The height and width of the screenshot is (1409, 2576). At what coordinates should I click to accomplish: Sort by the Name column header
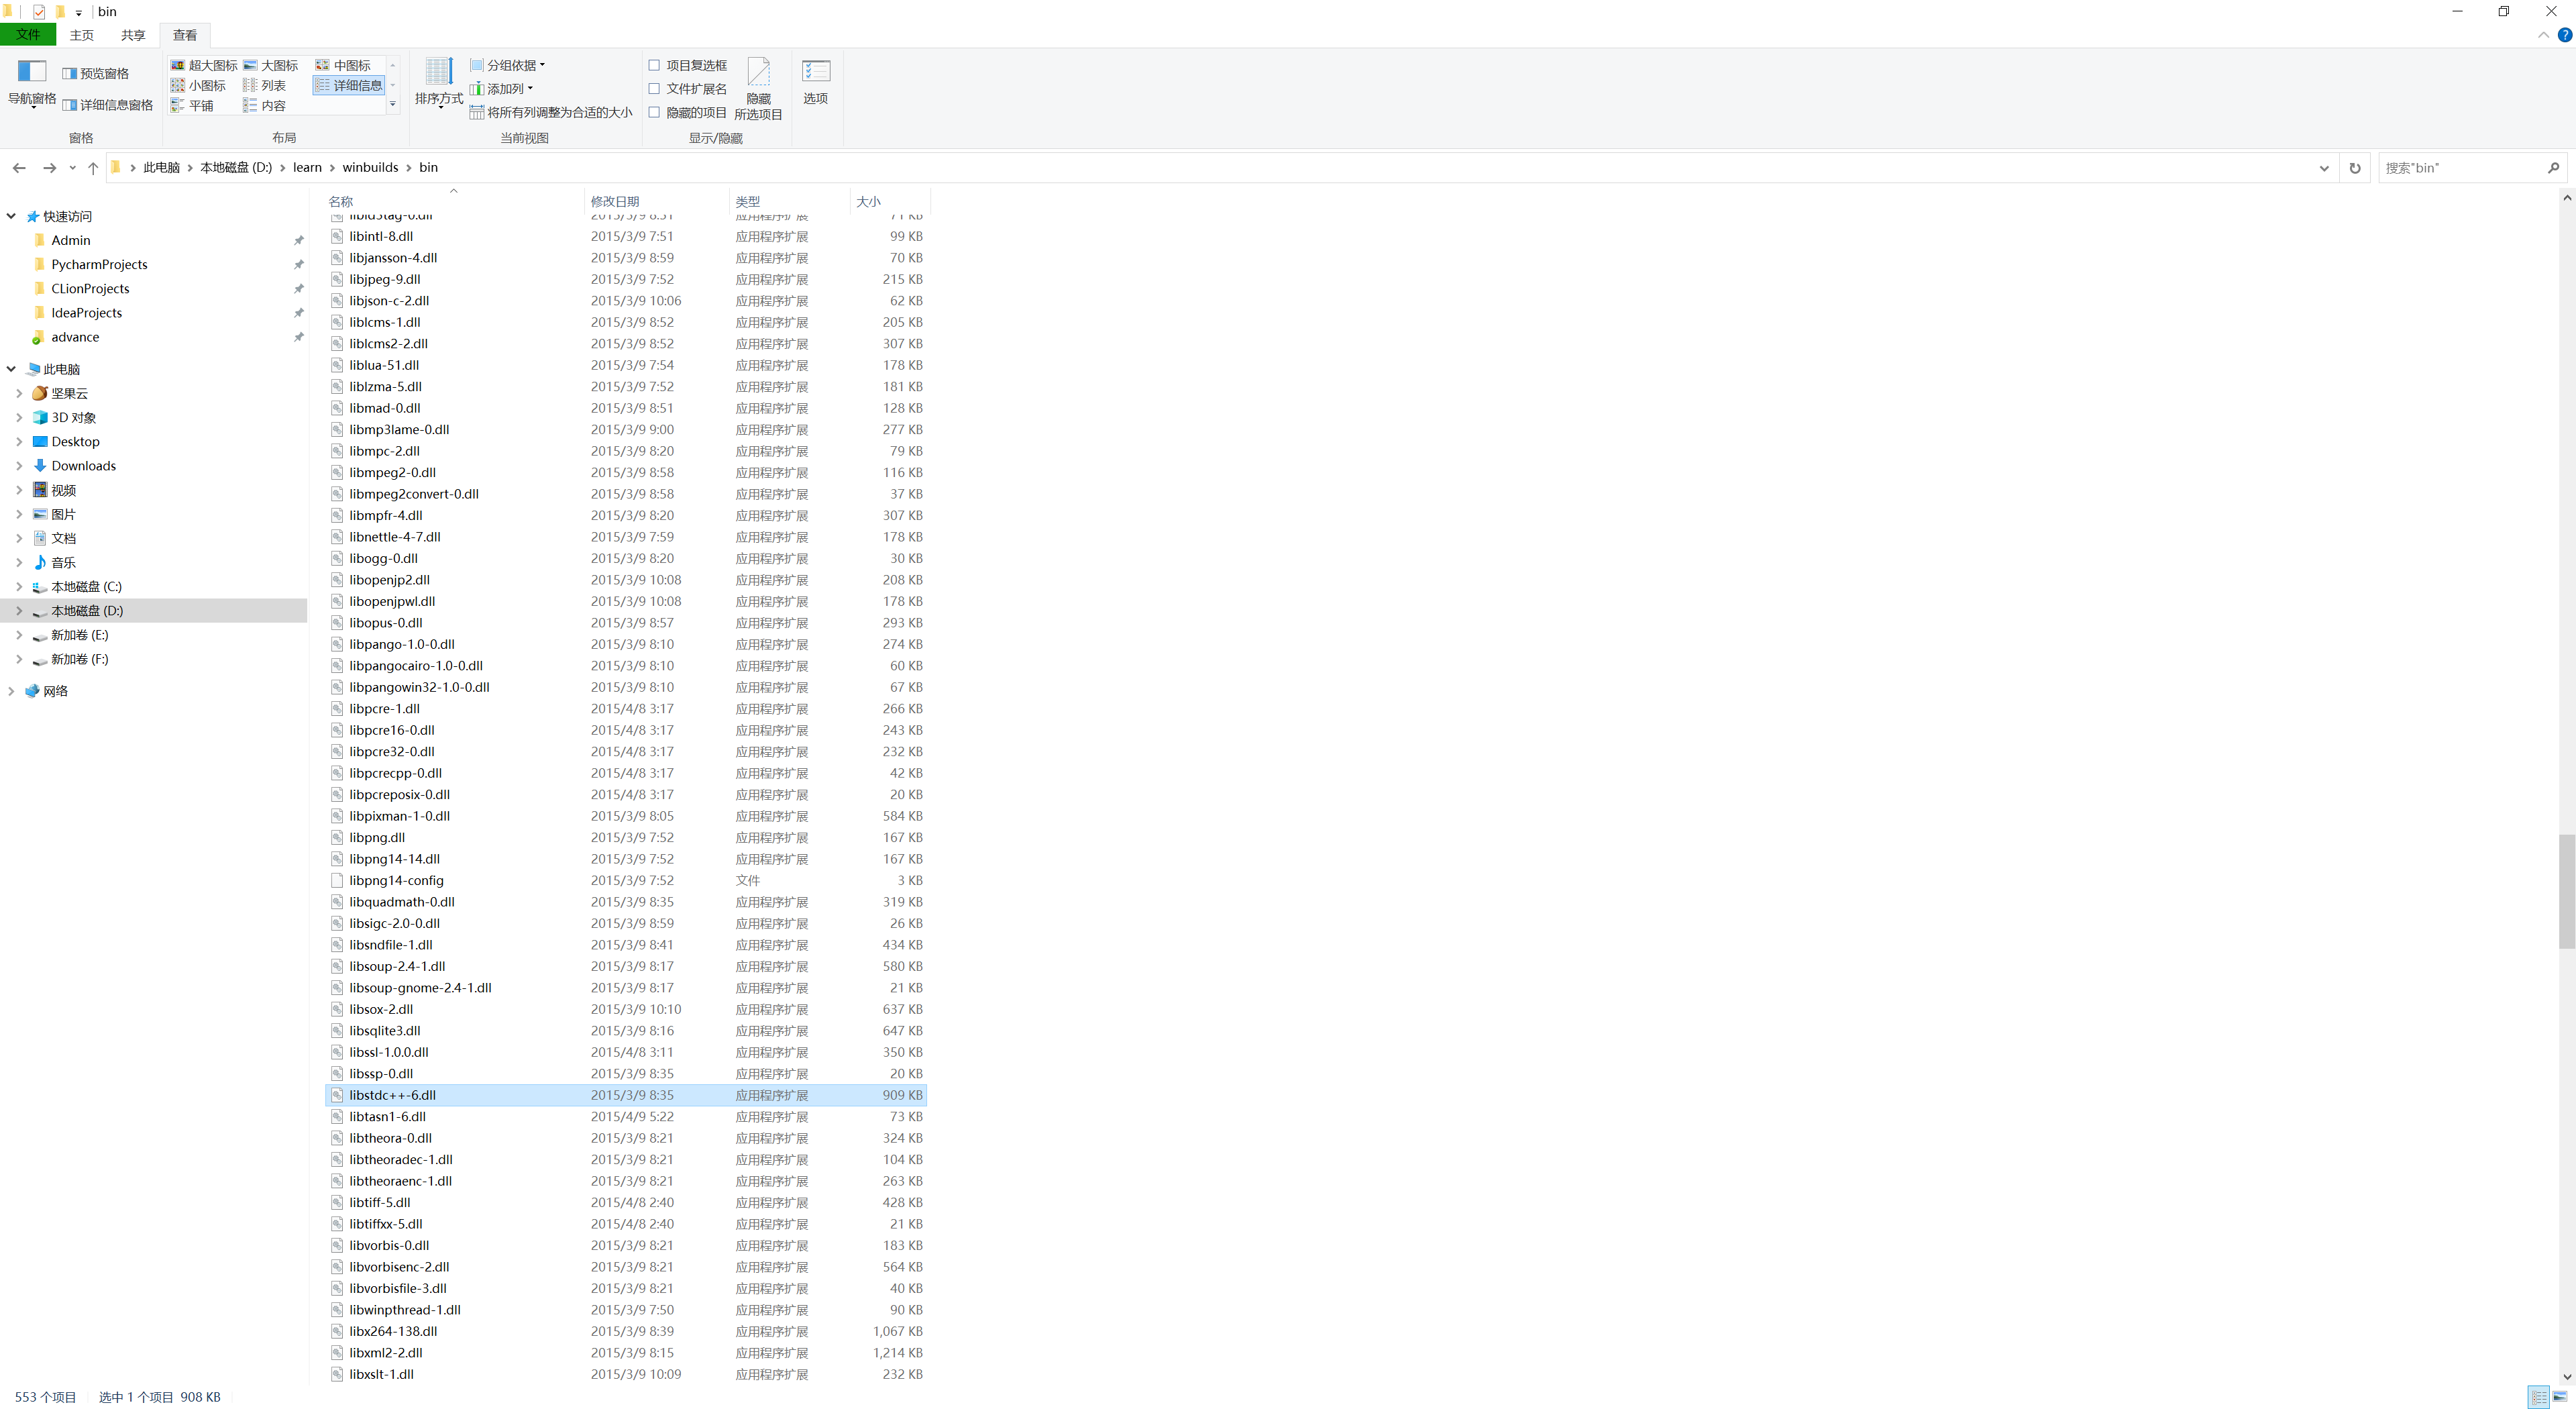click(x=455, y=201)
